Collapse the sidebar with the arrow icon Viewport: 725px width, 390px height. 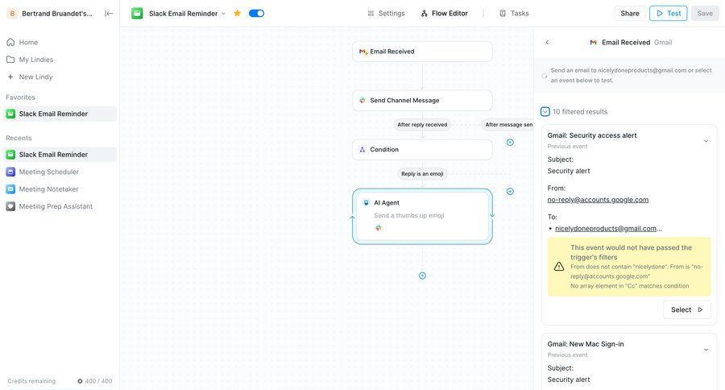click(x=109, y=14)
